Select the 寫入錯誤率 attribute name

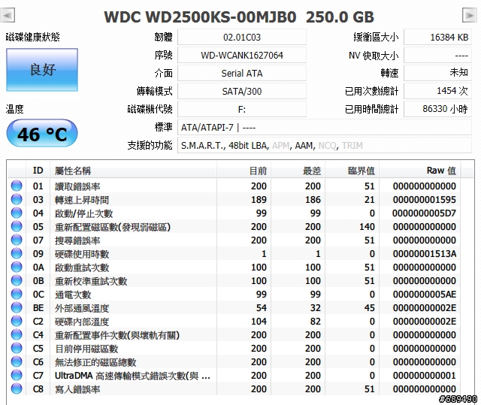77,389
